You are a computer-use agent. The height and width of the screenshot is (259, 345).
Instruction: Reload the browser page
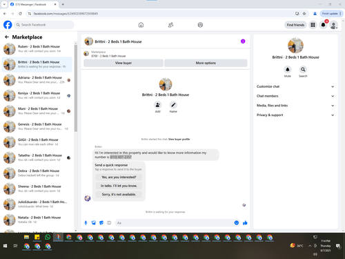click(x=20, y=14)
